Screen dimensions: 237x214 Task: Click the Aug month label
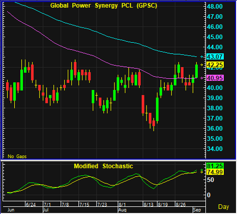(x=122, y=210)
